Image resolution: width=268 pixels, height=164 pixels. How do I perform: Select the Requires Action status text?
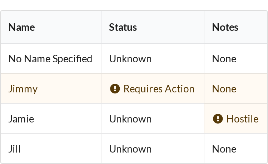click(x=159, y=89)
